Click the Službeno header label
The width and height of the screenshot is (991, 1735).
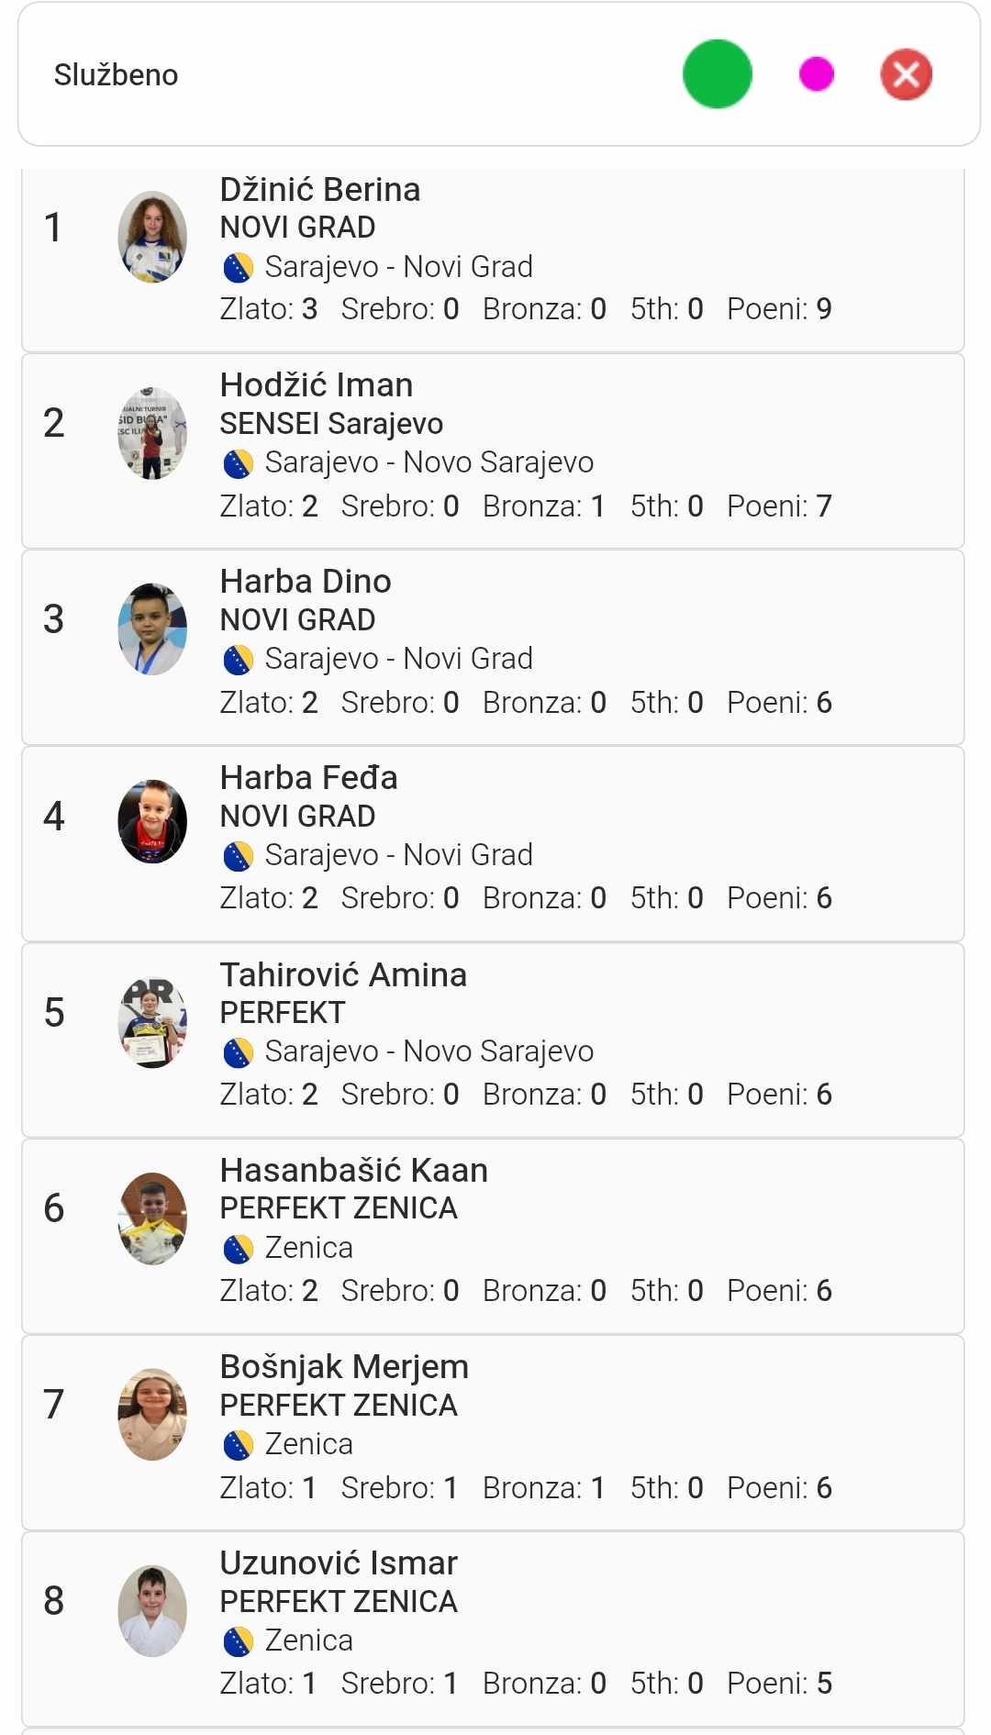(x=116, y=75)
